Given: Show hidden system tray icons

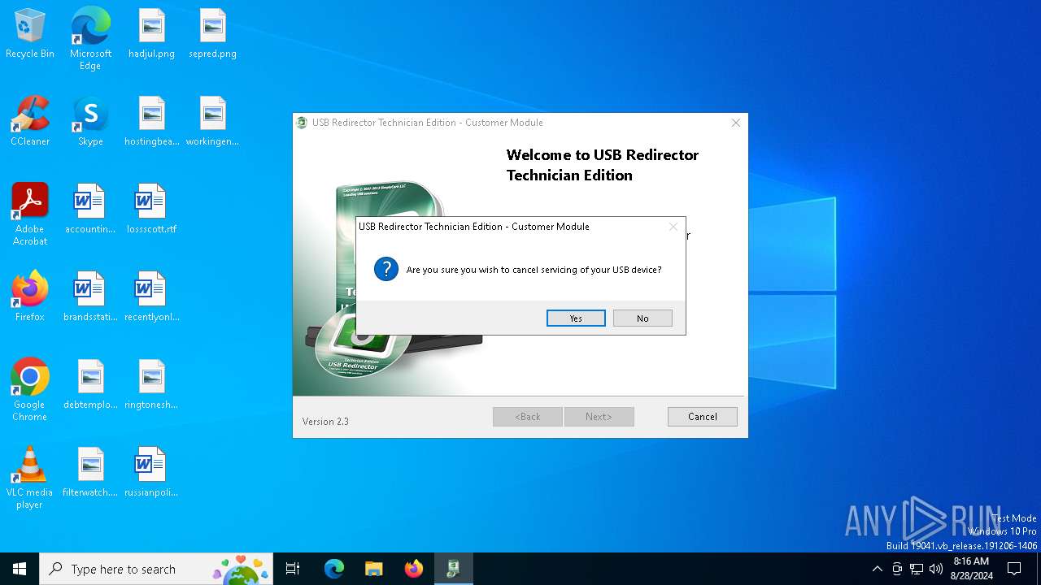Looking at the screenshot, I should [x=877, y=569].
